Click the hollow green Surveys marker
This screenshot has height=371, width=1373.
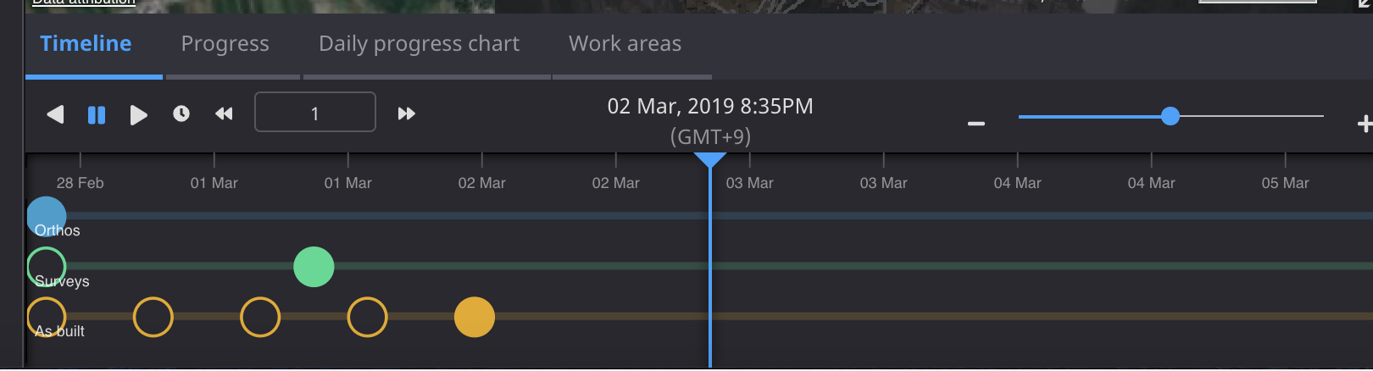(x=47, y=267)
